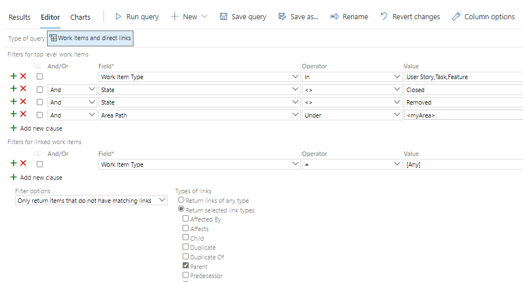Select Return selected link types radio
Screen dimensions: 523x282
181,209
